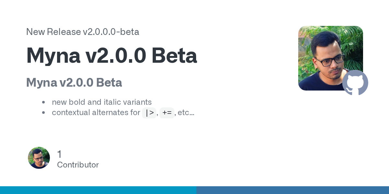Select the small contributor avatar

click(39, 158)
